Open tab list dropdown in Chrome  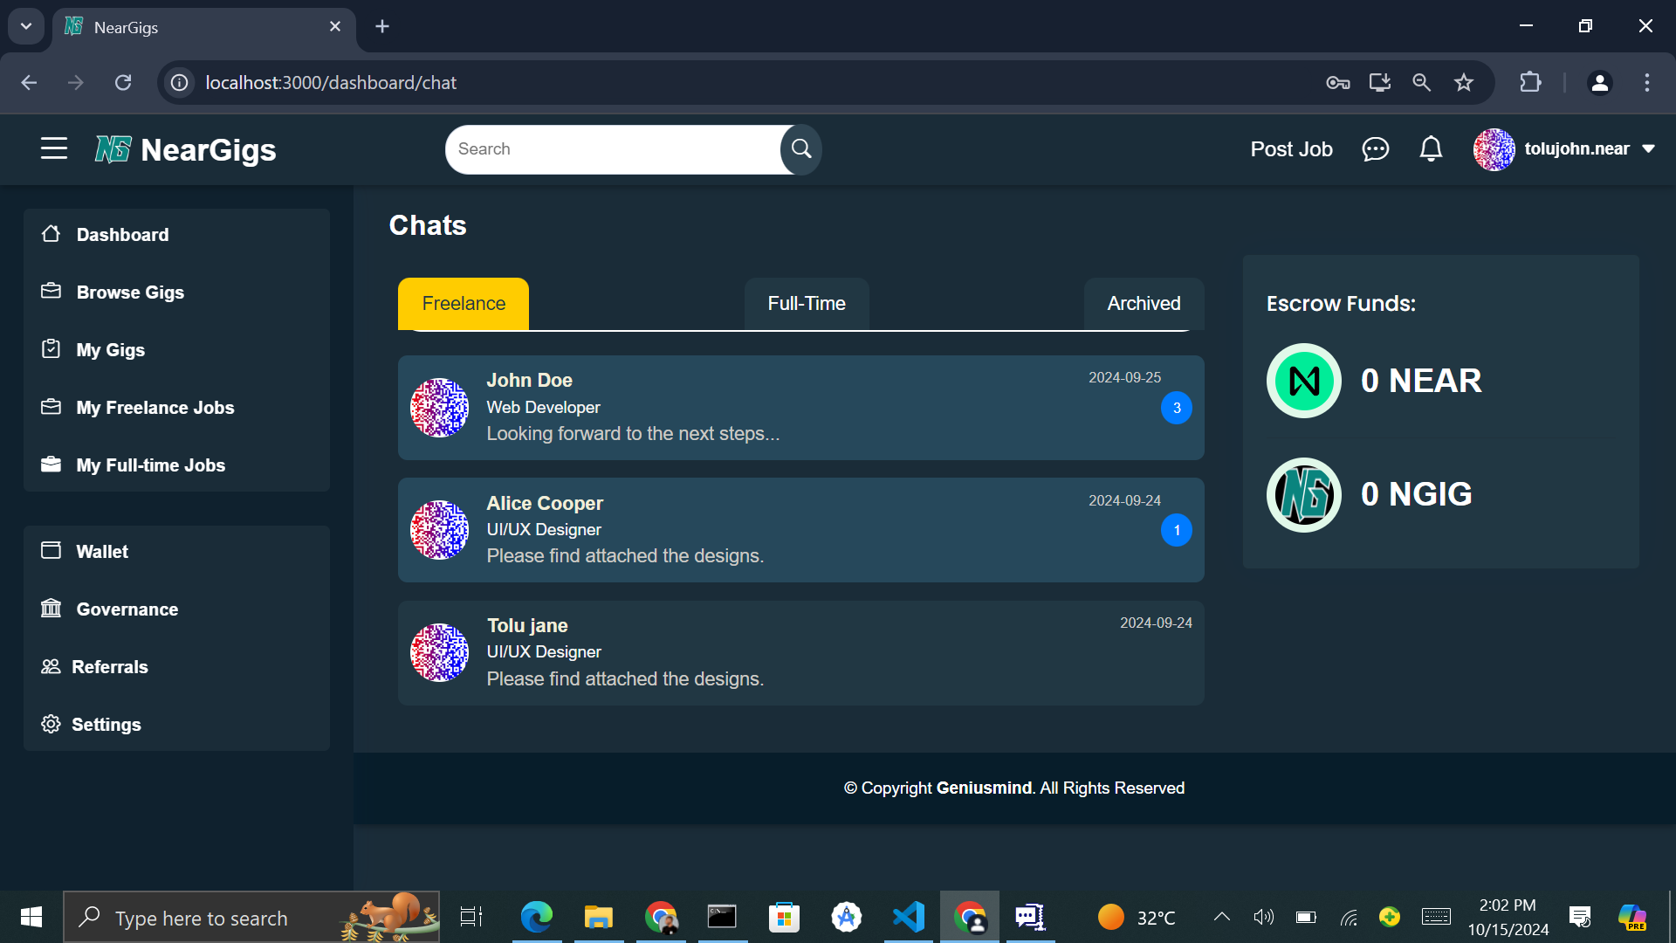pos(26,26)
